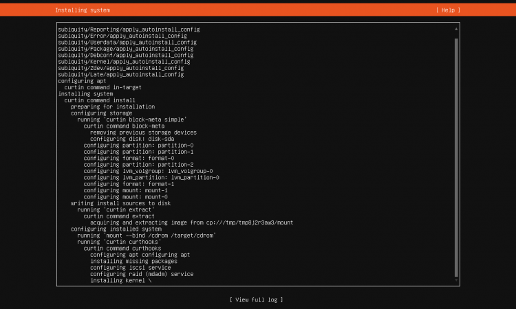
Task: Click 'configuring lvm_volgroup: lvm_volgroup-0' line
Action: pos(148,171)
